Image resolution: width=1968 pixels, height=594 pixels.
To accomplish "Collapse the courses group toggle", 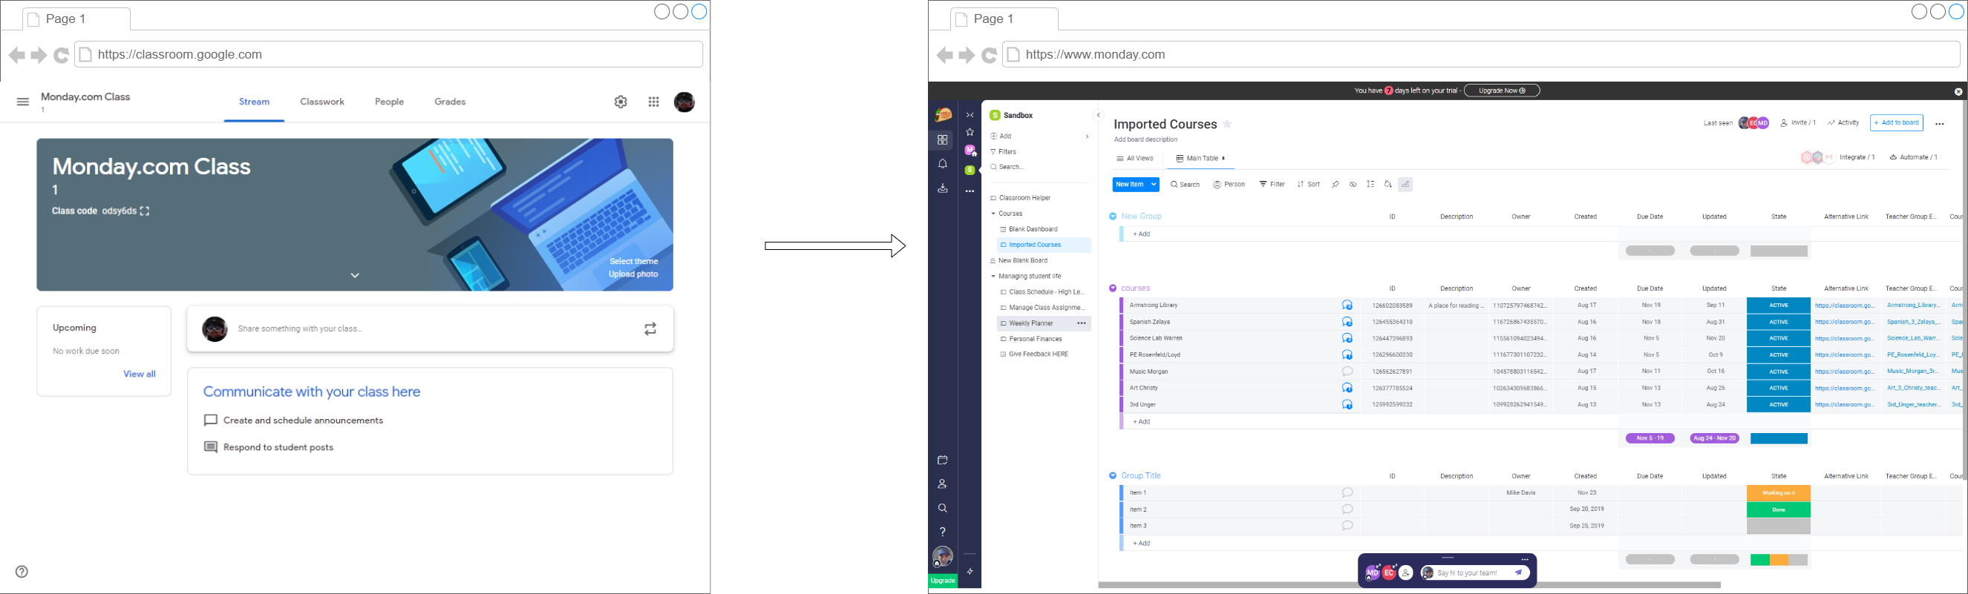I will 1113,288.
